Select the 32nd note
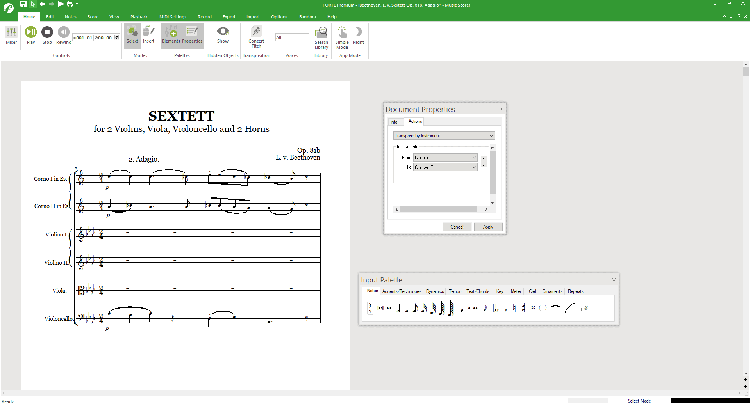Image resolution: width=750 pixels, height=403 pixels. pyautogui.click(x=433, y=308)
